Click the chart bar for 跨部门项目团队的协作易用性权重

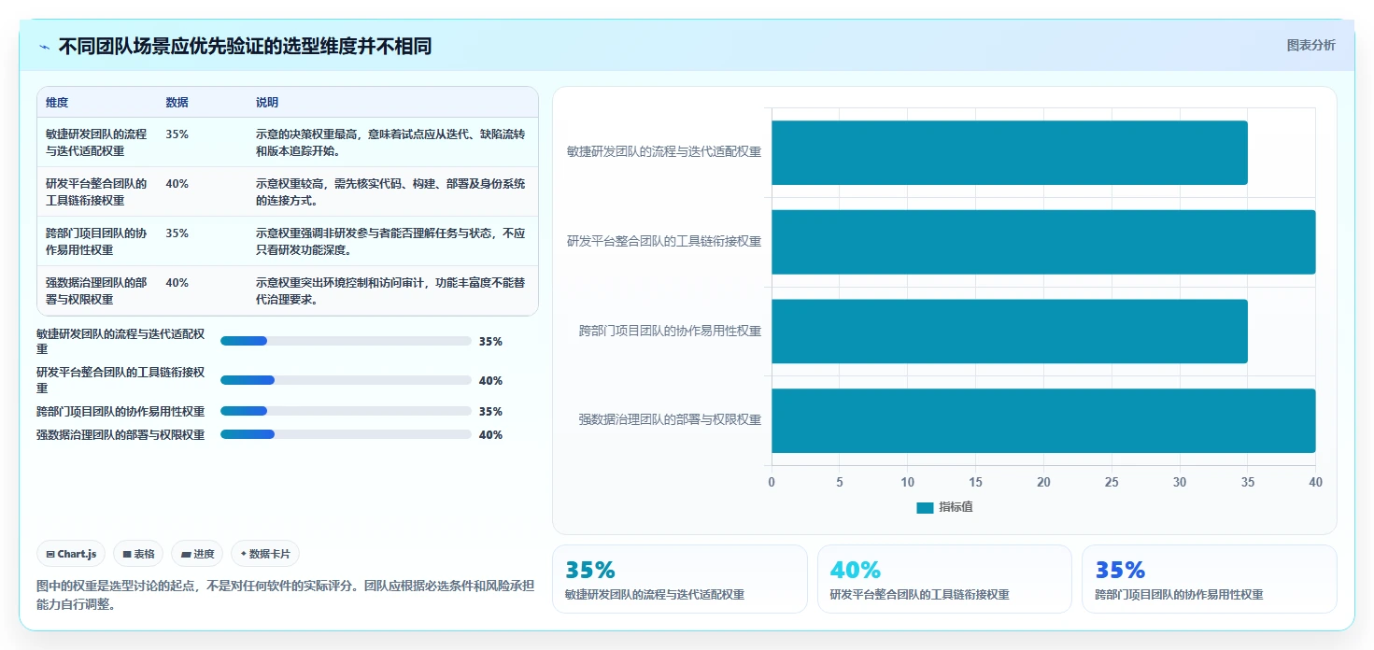click(1010, 332)
